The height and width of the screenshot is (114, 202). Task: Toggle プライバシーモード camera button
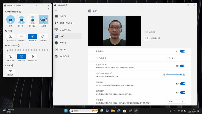10,36
